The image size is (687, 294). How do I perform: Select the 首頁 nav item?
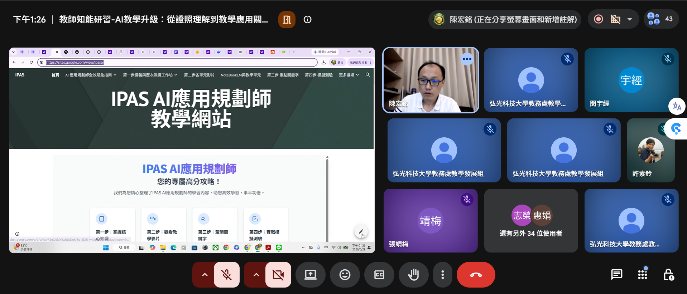(55, 75)
